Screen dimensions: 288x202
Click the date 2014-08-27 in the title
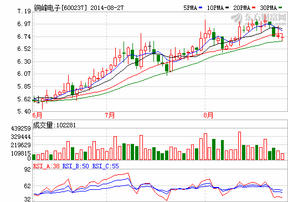click(107, 8)
